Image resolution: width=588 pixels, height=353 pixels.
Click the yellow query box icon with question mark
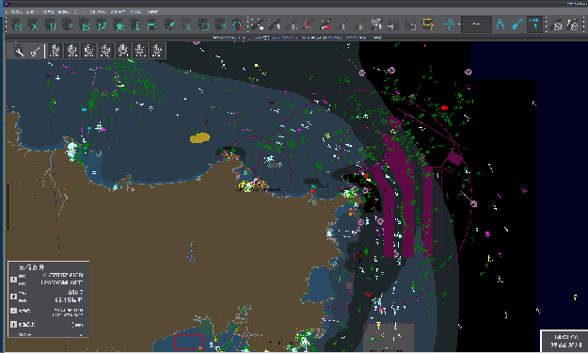click(x=428, y=24)
